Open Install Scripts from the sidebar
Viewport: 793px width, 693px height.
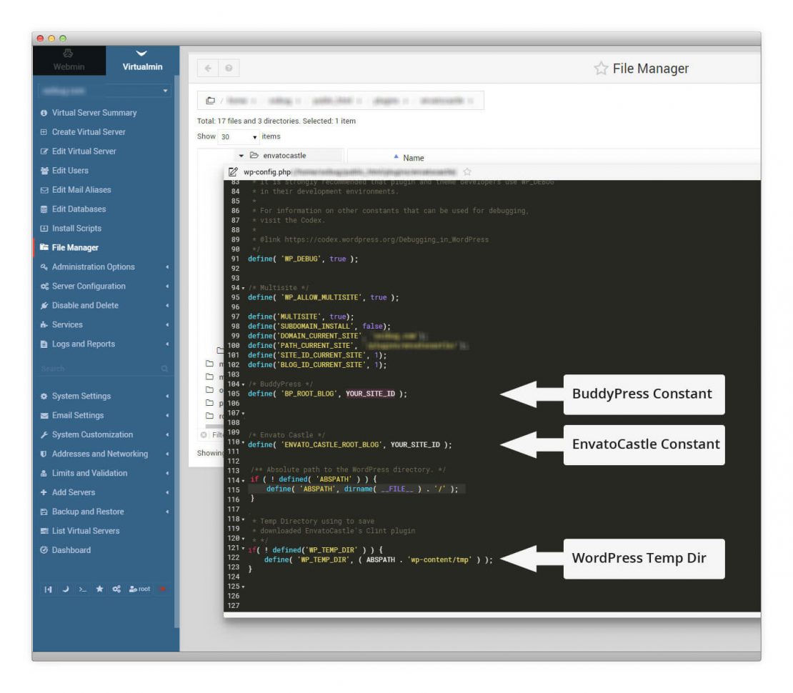click(76, 228)
